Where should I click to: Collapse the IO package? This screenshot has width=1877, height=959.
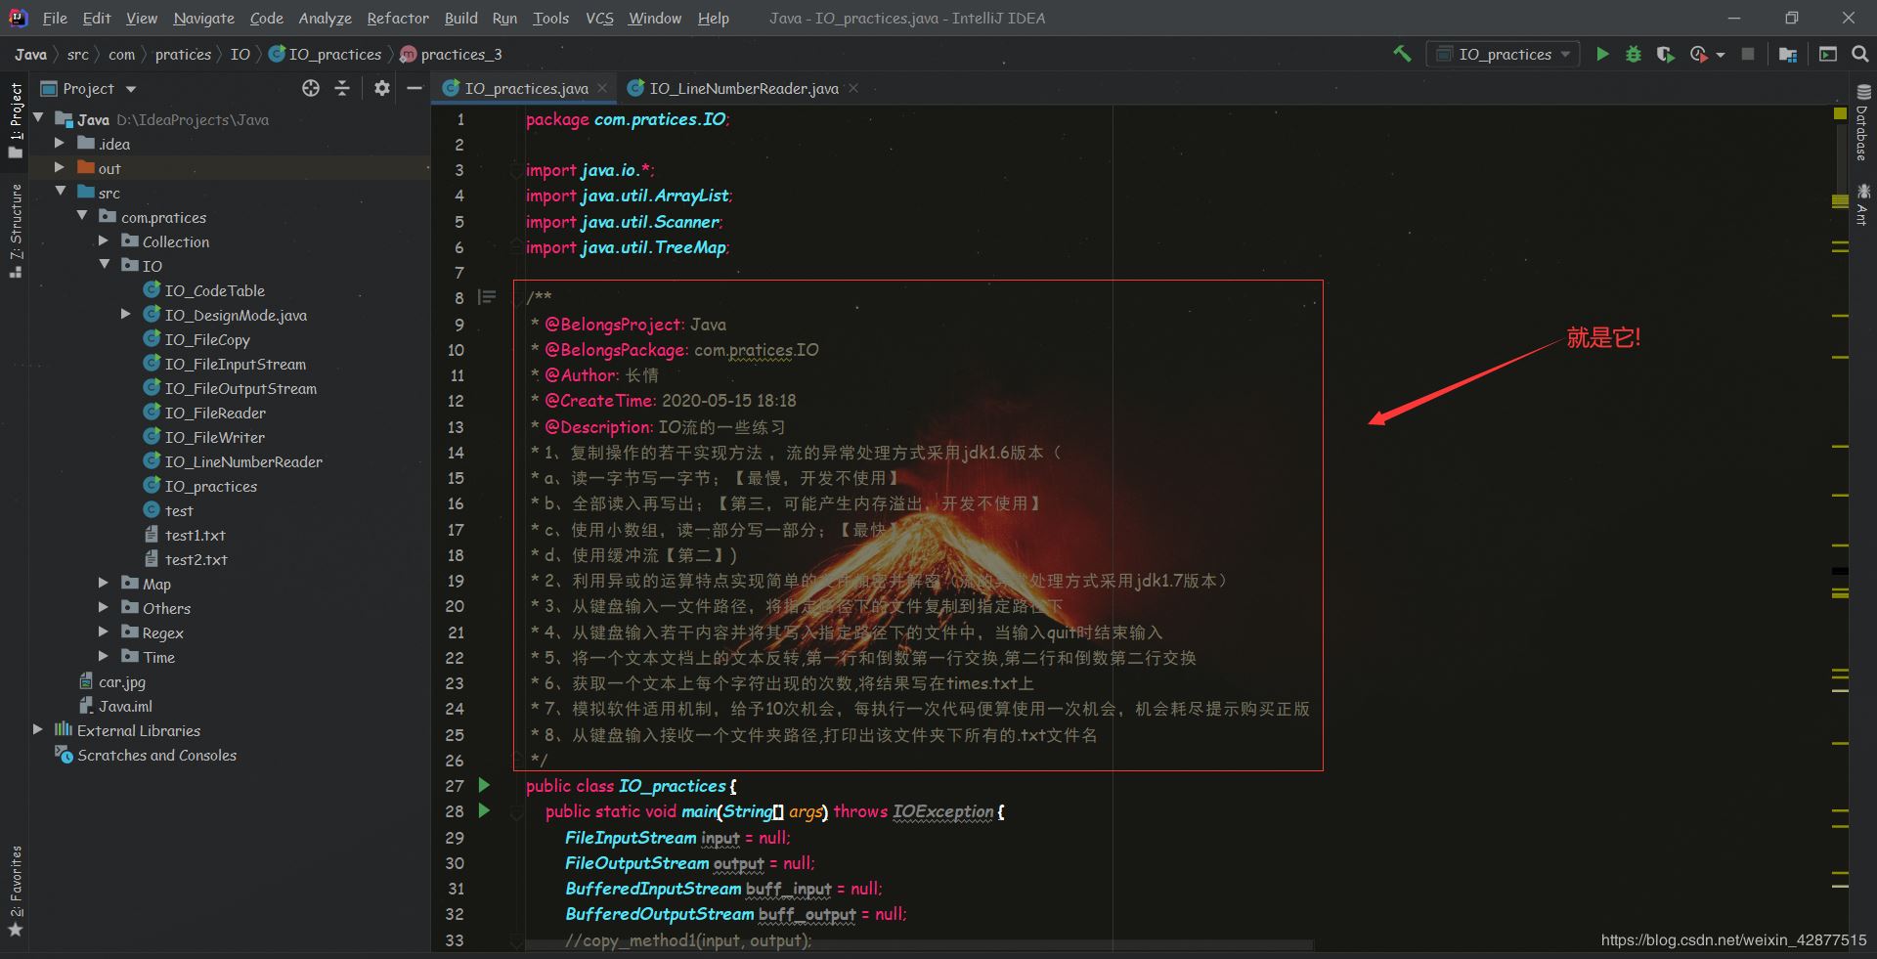tap(105, 265)
